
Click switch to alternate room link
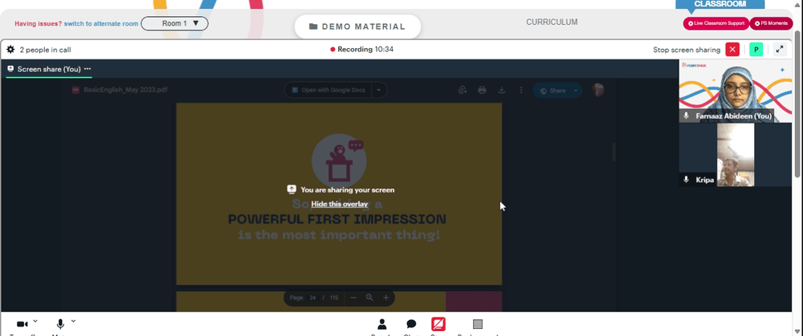[101, 23]
